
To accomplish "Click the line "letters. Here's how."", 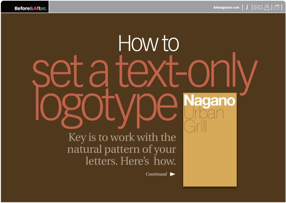I will coord(130,161).
